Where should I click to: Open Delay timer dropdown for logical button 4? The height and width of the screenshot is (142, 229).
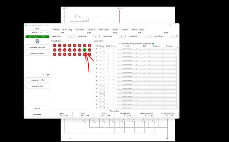click(157, 61)
